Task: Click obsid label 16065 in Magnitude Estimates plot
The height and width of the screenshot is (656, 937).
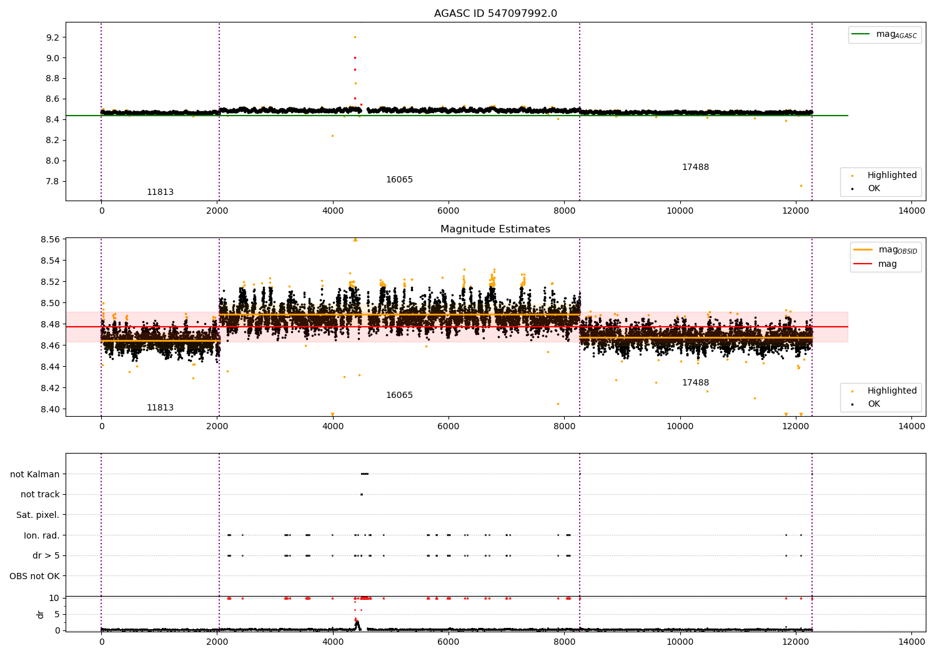Action: pos(399,395)
